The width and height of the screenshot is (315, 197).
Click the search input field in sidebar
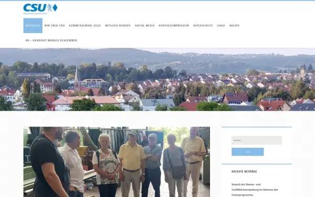[257, 140]
